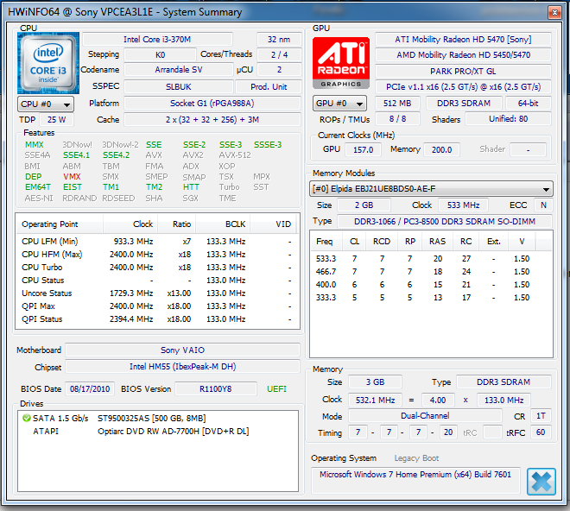The image size is (570, 511).
Task: Click the SSE4.2 feature flag
Action: coord(116,155)
